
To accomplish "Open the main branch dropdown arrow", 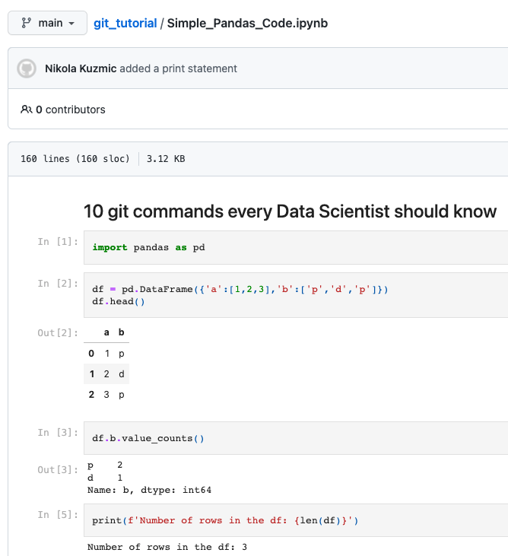I will click(72, 24).
